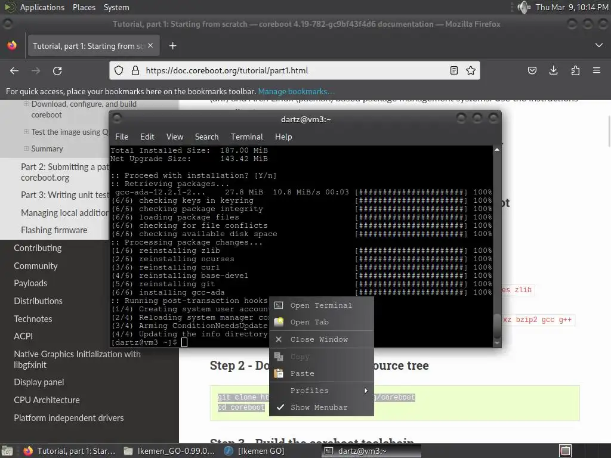Open the Firefox hamburger application menu

[x=597, y=70]
